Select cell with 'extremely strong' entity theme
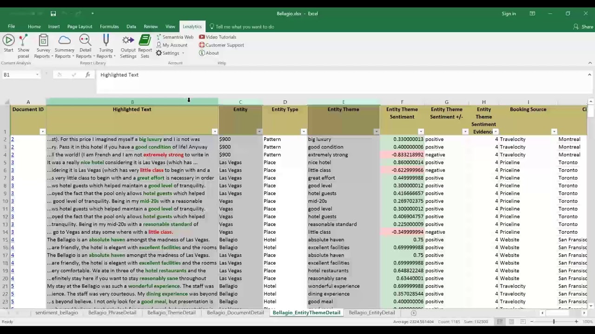The image size is (595, 334). point(344,155)
